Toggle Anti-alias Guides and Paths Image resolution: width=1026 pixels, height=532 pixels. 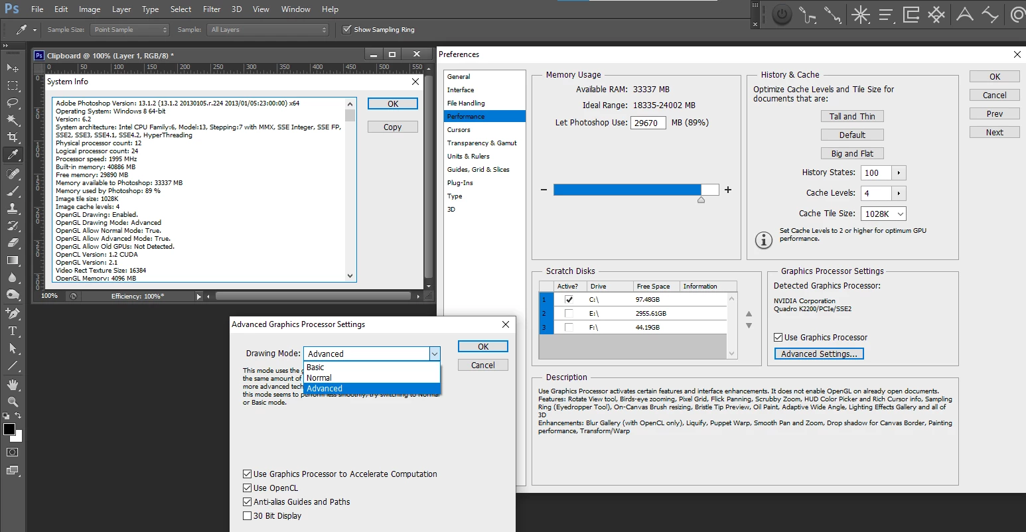248,501
